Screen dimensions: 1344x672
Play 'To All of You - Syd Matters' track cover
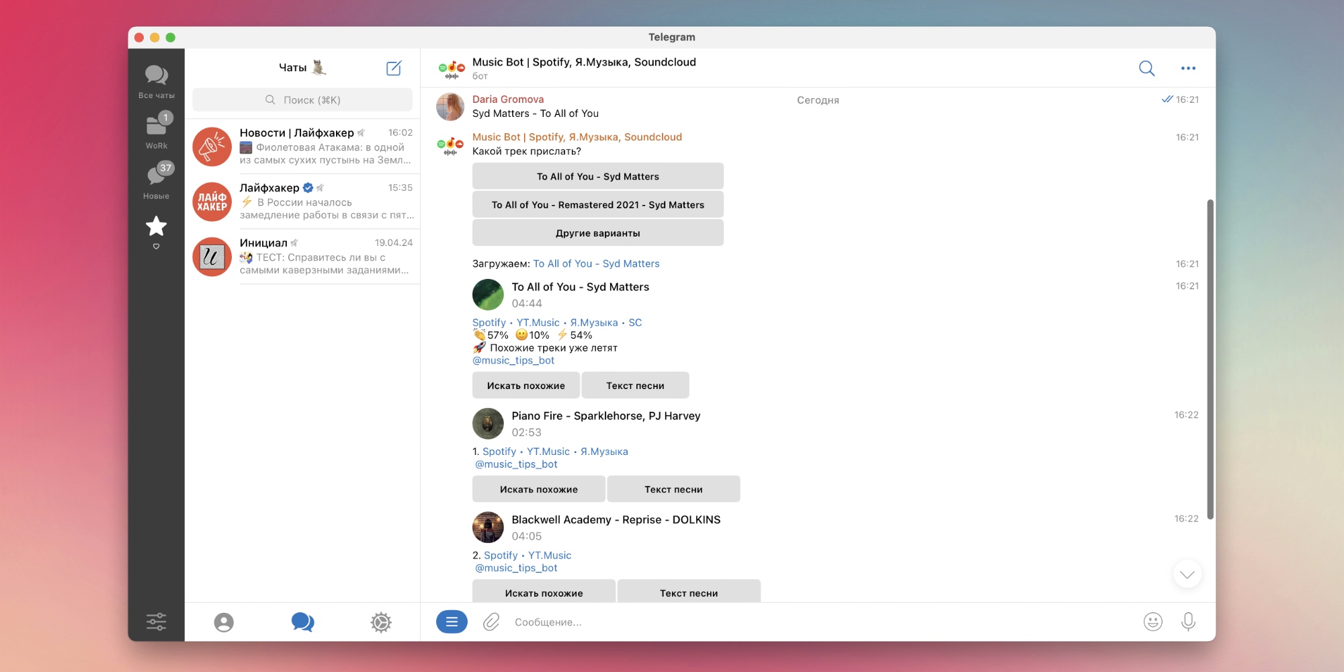click(x=488, y=294)
